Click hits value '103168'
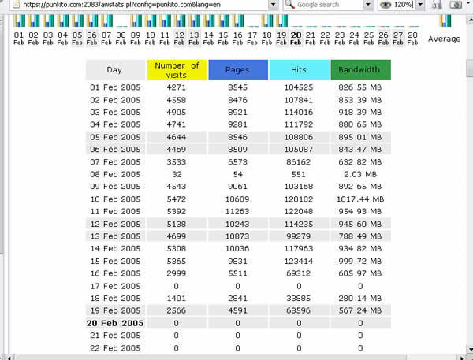 click(299, 187)
